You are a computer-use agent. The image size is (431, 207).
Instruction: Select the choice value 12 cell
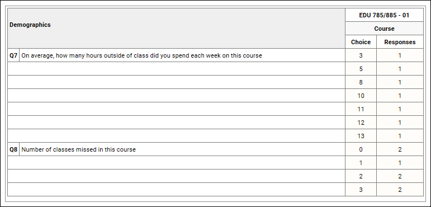pos(361,123)
